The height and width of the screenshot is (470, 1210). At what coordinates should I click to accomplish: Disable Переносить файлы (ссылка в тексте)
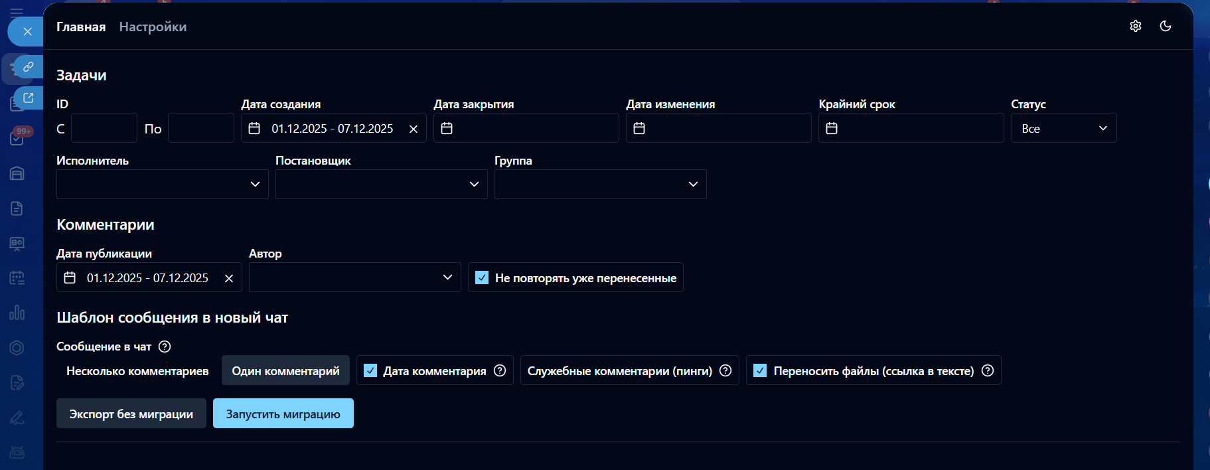click(760, 370)
